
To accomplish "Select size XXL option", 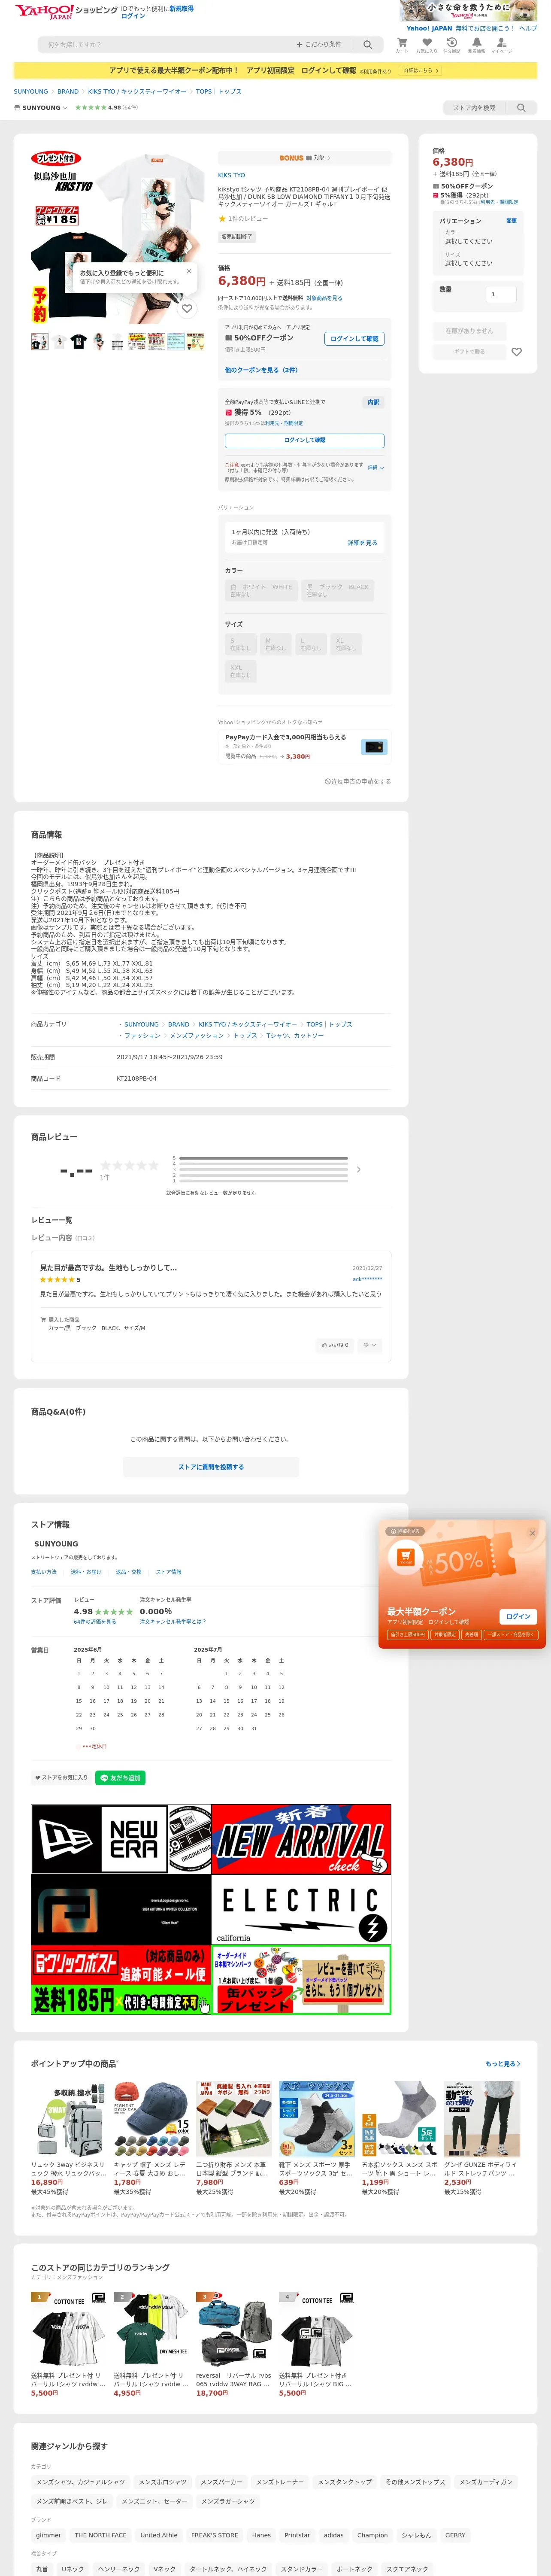I will click(x=241, y=671).
